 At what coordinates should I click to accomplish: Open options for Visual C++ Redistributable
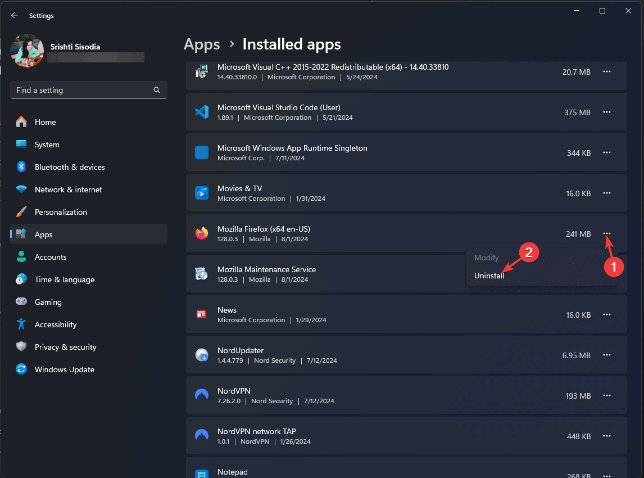(606, 71)
